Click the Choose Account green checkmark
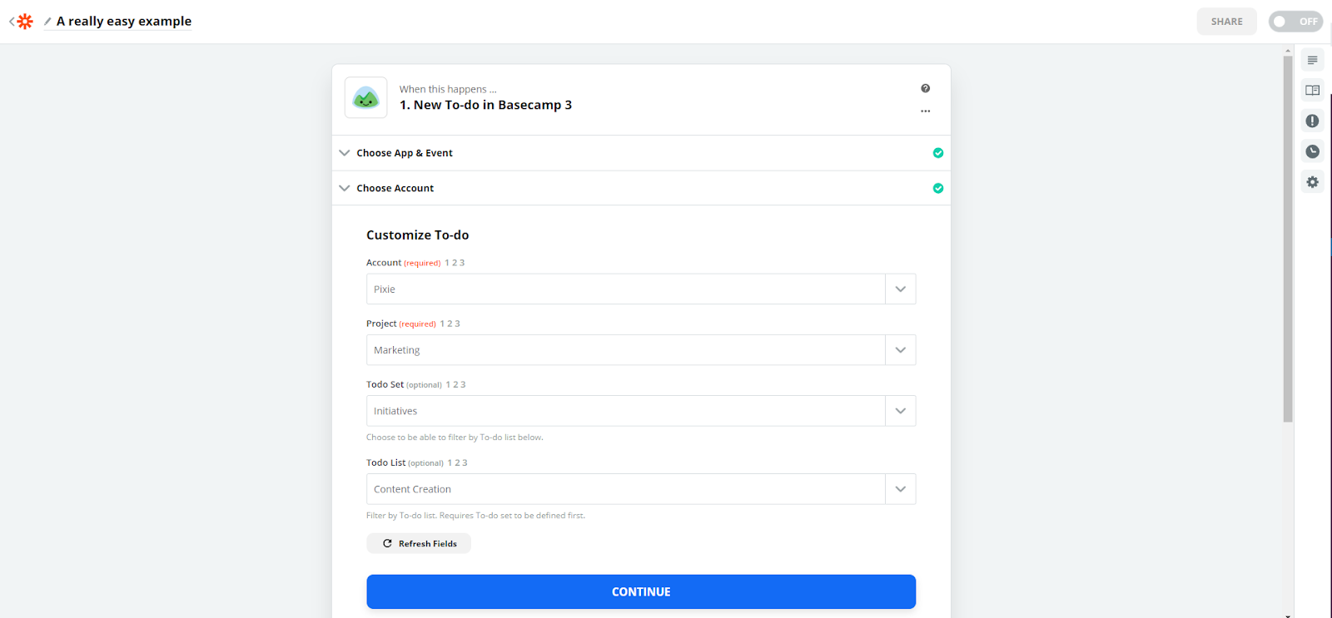The height and width of the screenshot is (618, 1332). point(938,188)
